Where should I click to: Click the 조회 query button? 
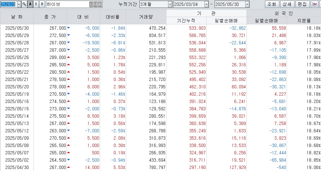(272, 4)
